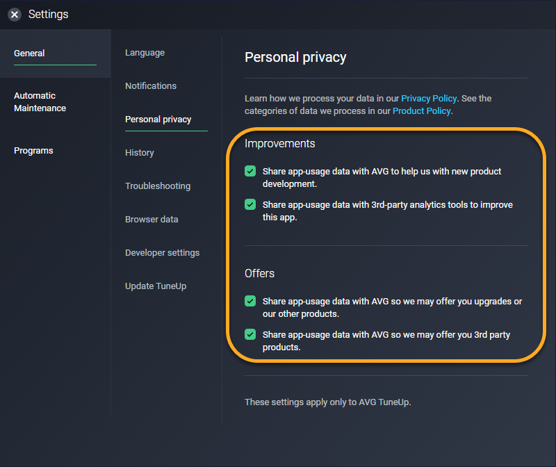Switch to the Programs settings category

pos(33,151)
